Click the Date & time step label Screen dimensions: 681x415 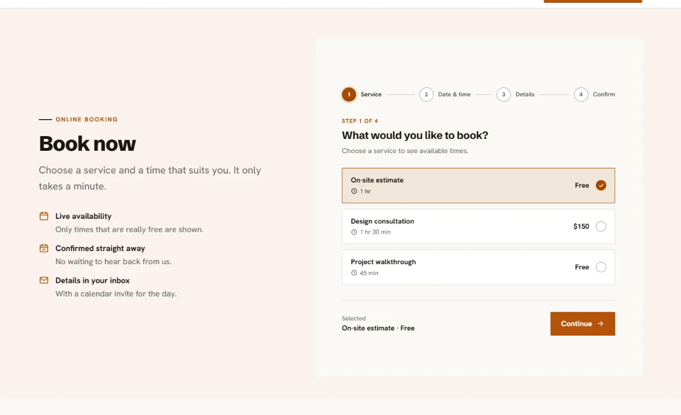point(454,94)
